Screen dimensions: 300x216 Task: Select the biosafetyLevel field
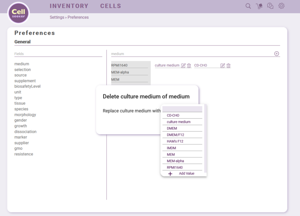coord(27,86)
